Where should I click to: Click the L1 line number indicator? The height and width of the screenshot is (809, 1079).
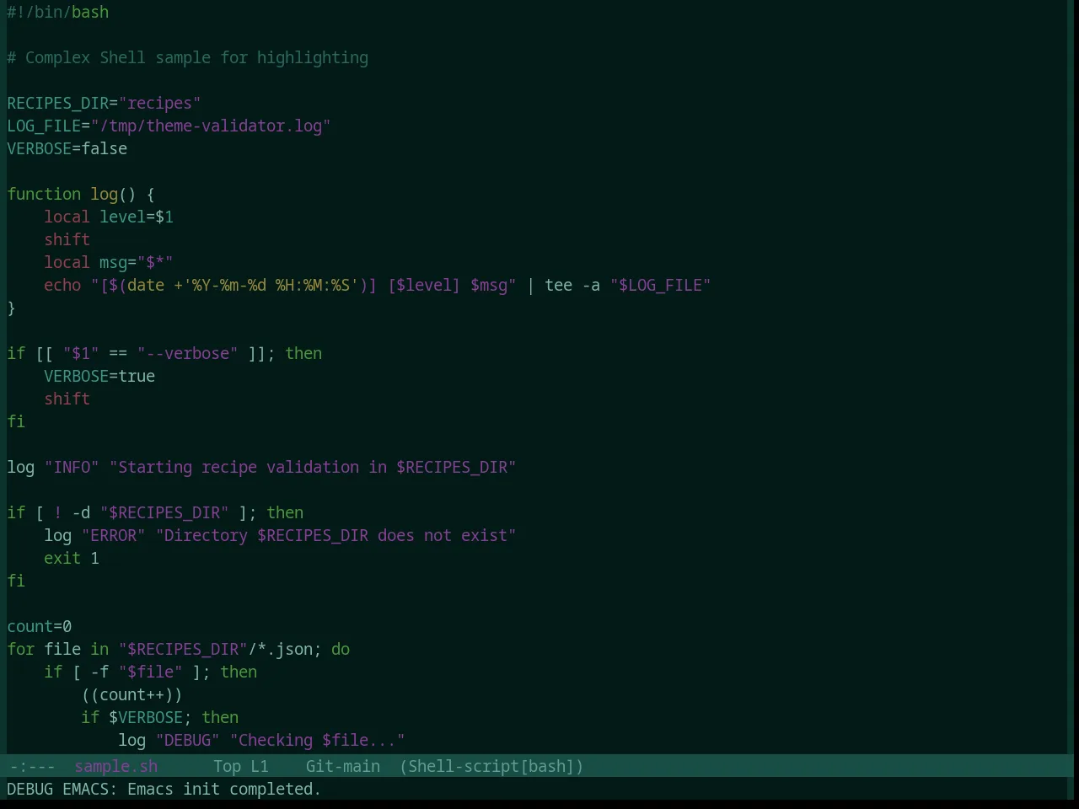coord(260,766)
